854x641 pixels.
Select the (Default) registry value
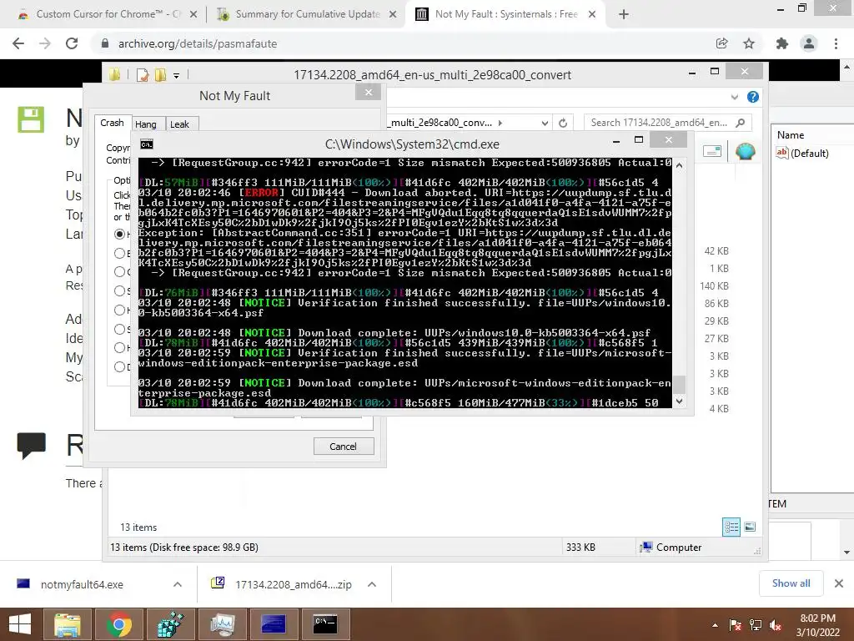pyautogui.click(x=803, y=154)
